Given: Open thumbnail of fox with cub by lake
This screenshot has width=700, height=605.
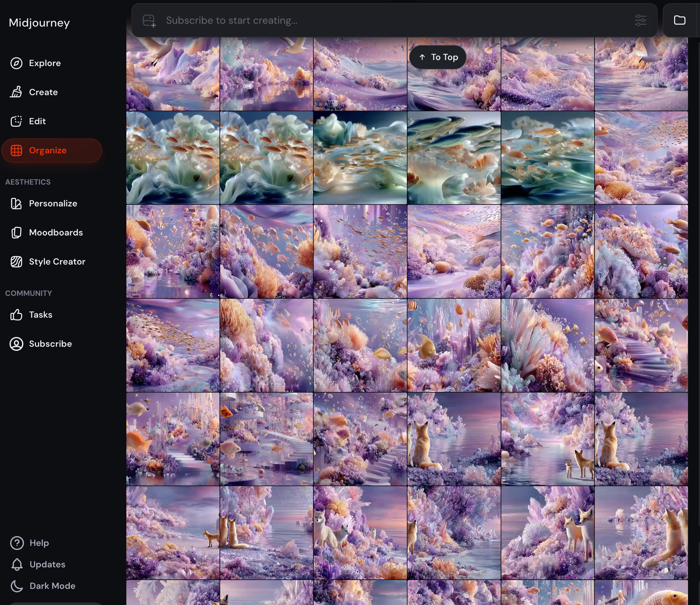Looking at the screenshot, I should (547, 439).
